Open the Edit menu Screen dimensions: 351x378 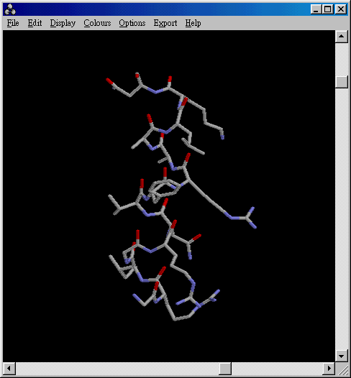35,23
